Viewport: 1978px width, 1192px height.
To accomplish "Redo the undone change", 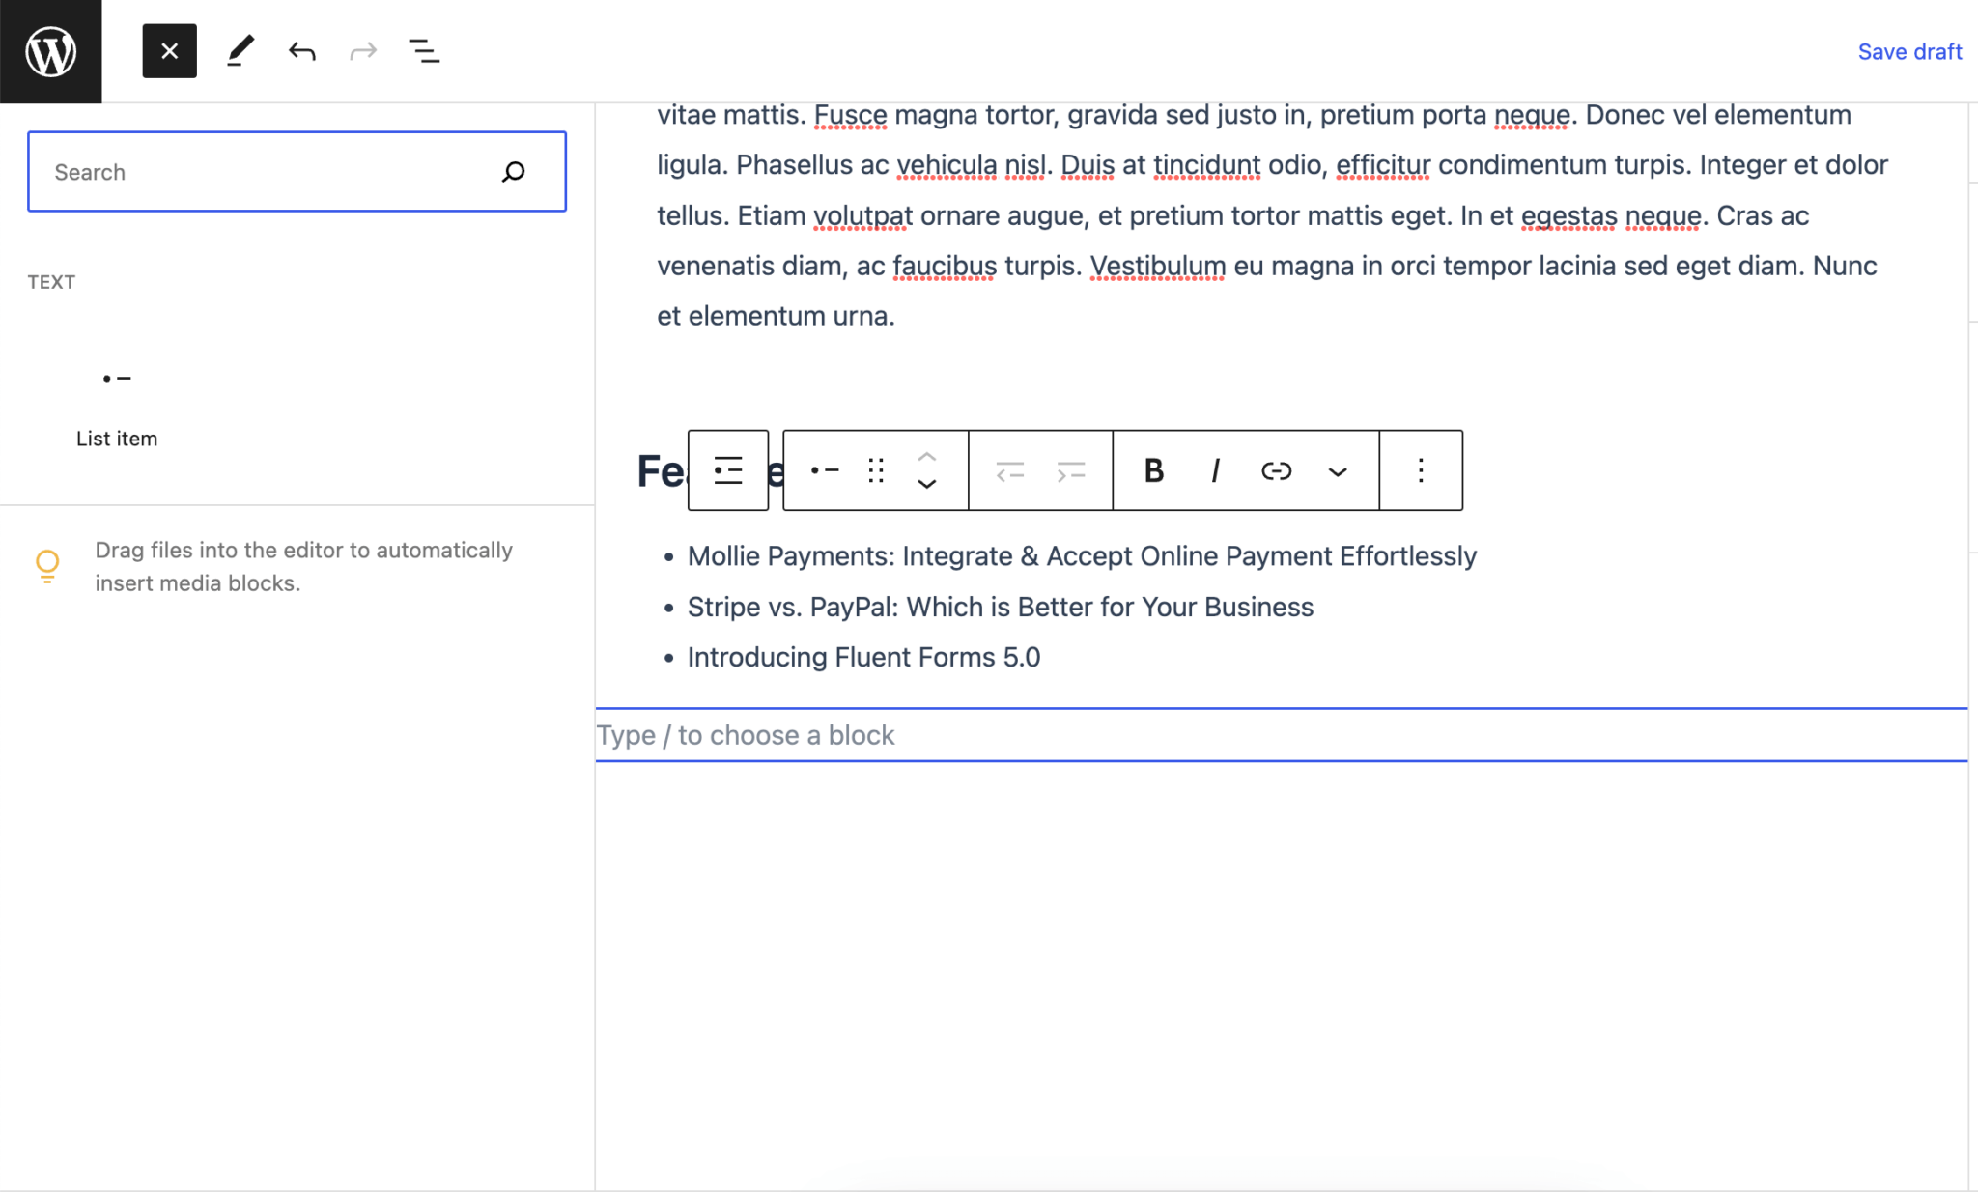I will coord(363,51).
